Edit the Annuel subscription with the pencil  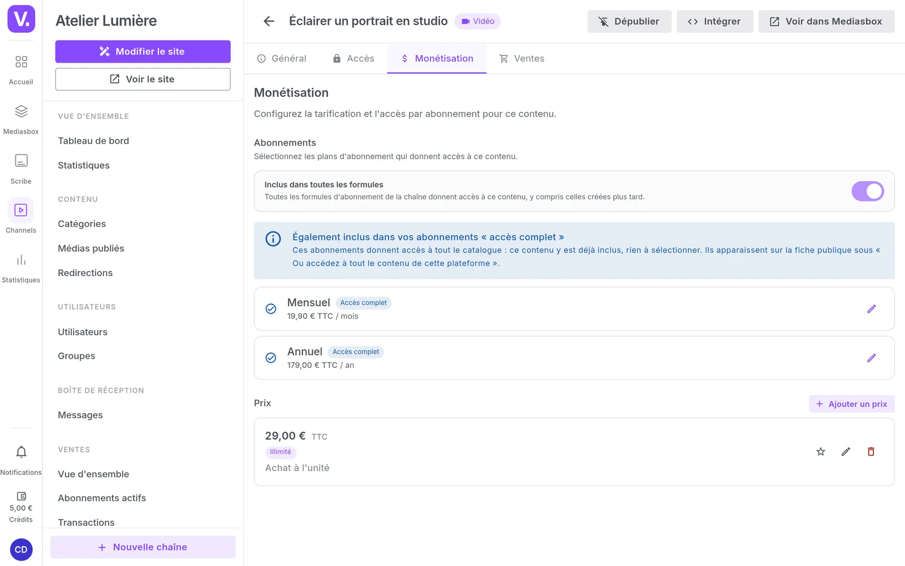[x=872, y=358]
